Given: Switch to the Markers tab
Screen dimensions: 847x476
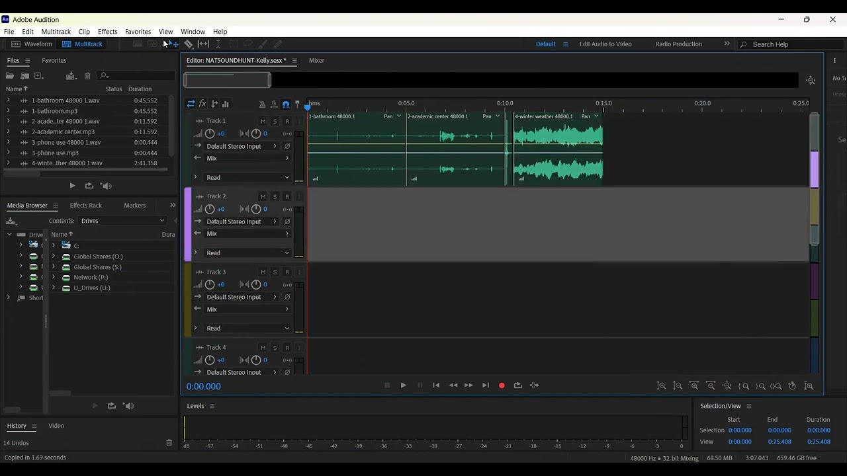Looking at the screenshot, I should click(135, 206).
